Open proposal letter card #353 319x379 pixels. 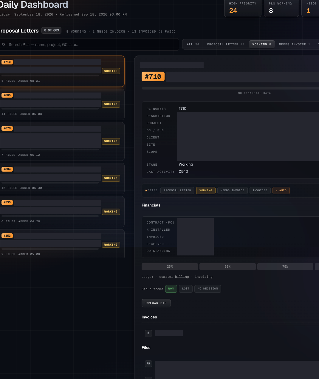62,244
